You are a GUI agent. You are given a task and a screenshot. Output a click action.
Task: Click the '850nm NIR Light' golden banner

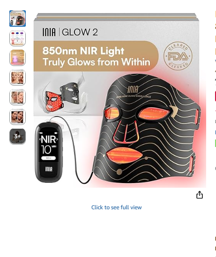click(96, 56)
